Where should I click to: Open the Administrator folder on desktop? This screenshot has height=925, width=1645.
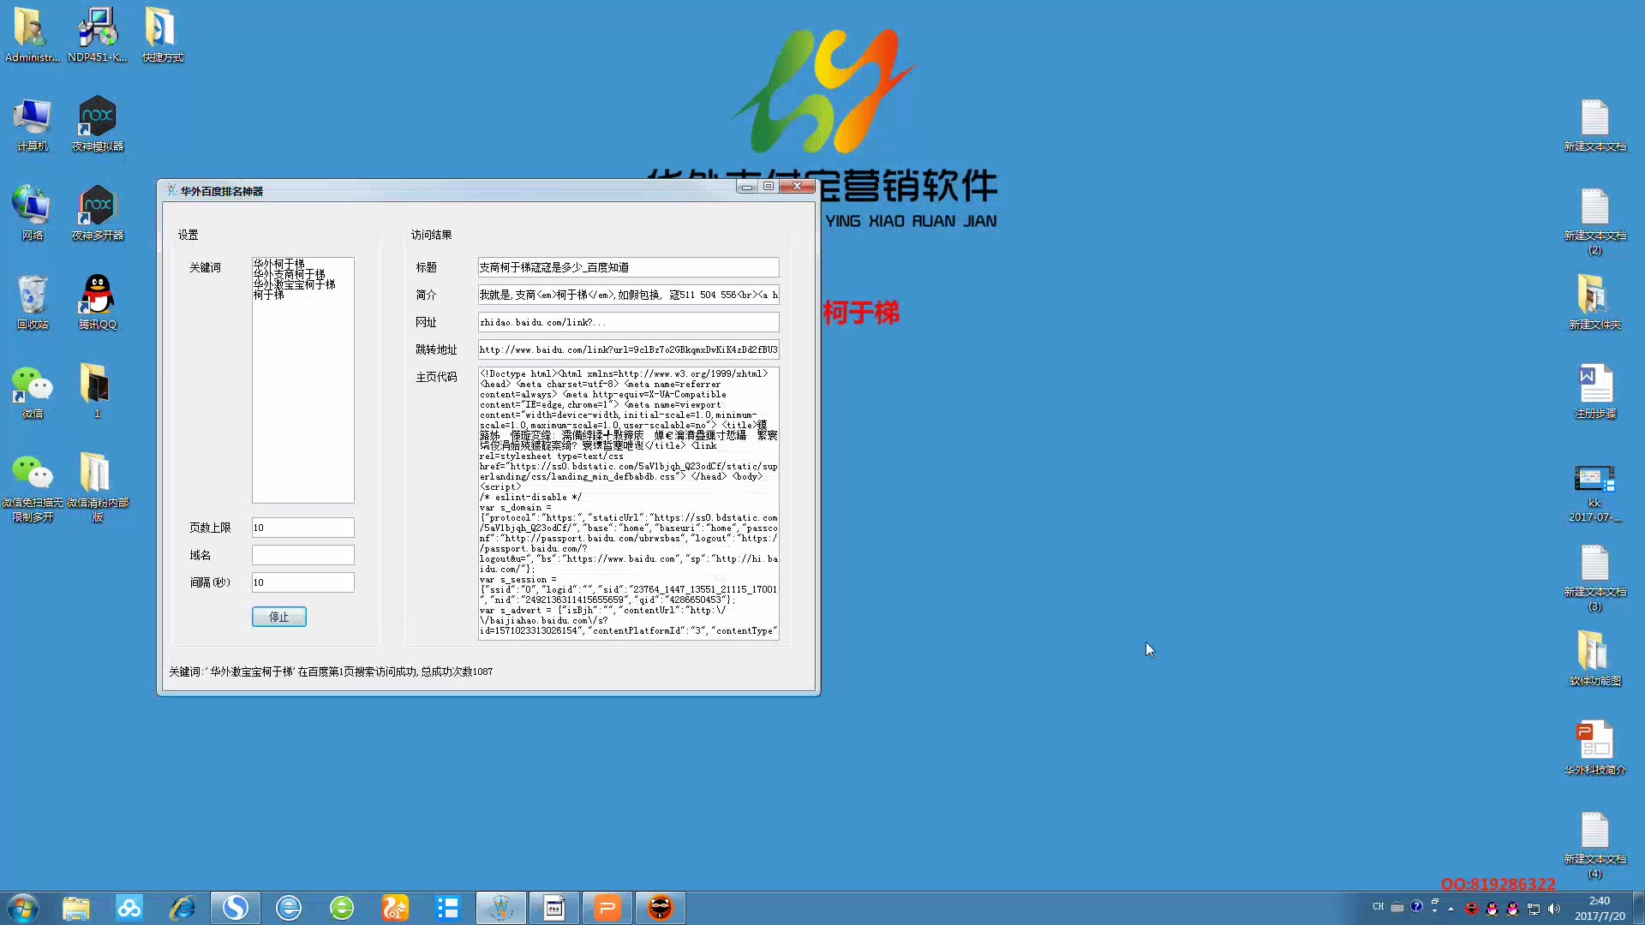coord(32,34)
